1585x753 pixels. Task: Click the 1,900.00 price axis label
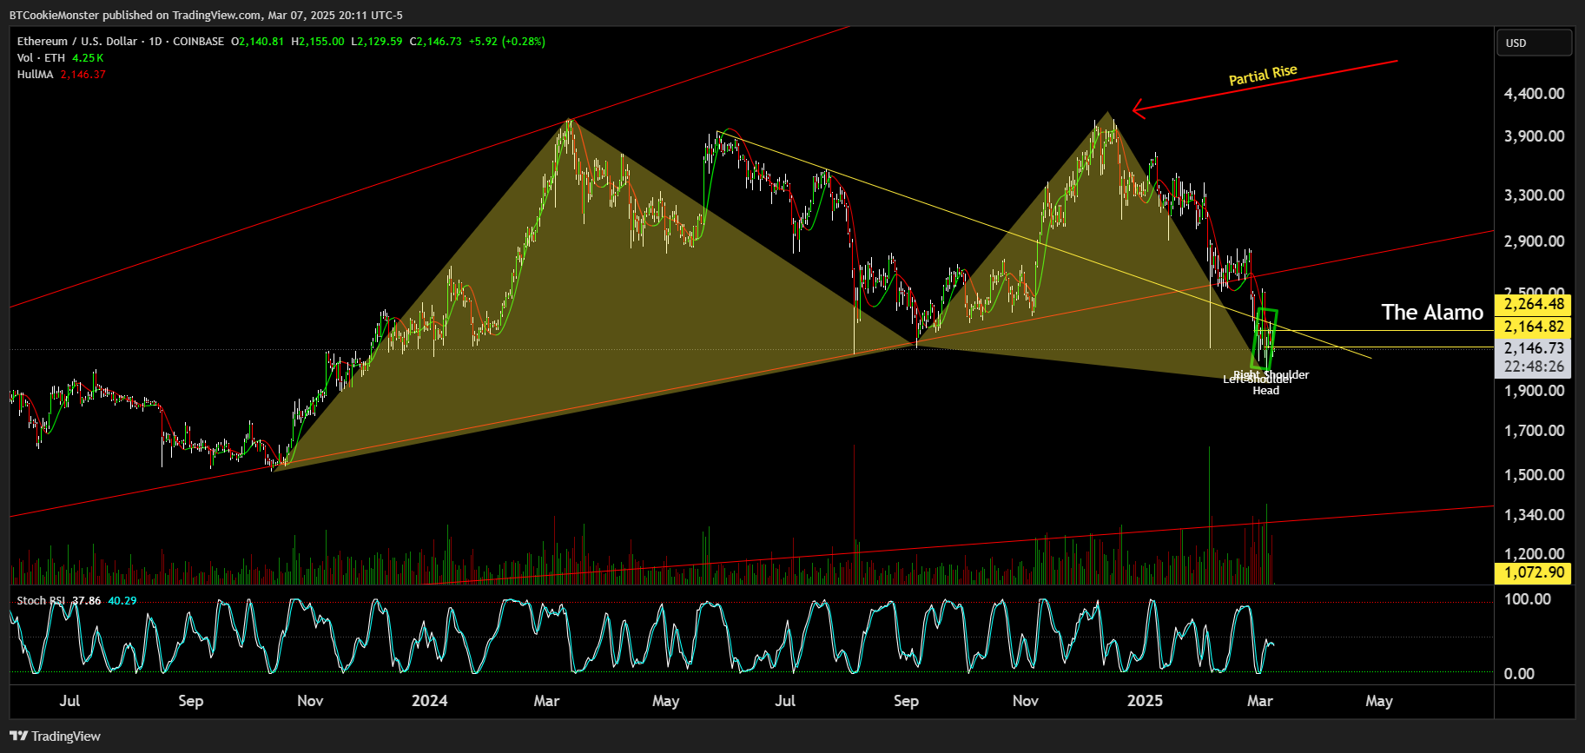[x=1535, y=390]
